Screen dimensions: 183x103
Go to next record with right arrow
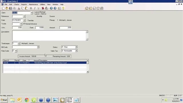[55, 8]
